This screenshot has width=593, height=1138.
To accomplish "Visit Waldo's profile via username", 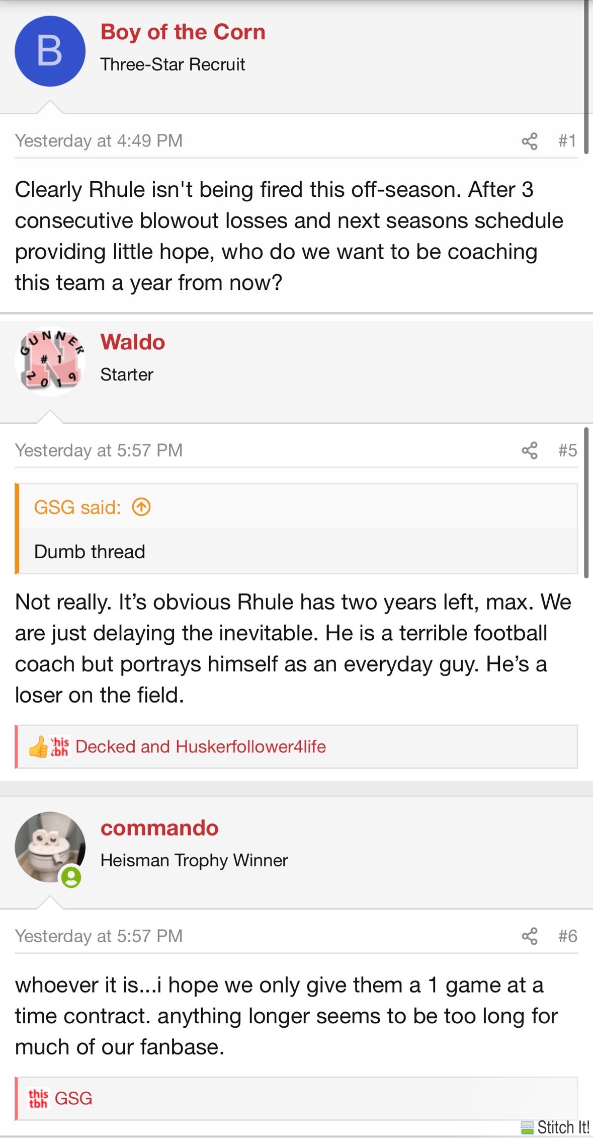I will pyautogui.click(x=133, y=342).
